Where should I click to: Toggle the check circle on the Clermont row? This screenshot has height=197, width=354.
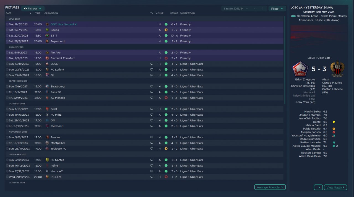[7, 126]
